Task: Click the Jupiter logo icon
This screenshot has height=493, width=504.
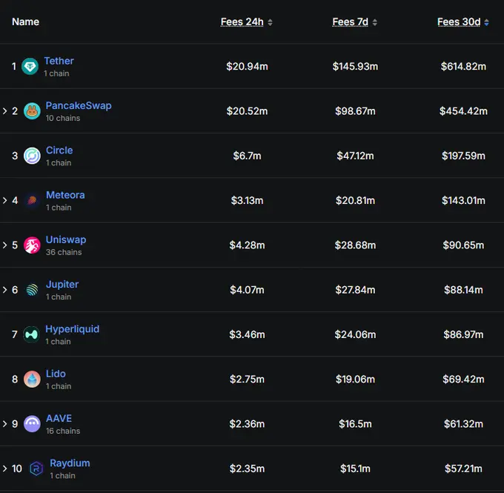Action: click(x=32, y=290)
